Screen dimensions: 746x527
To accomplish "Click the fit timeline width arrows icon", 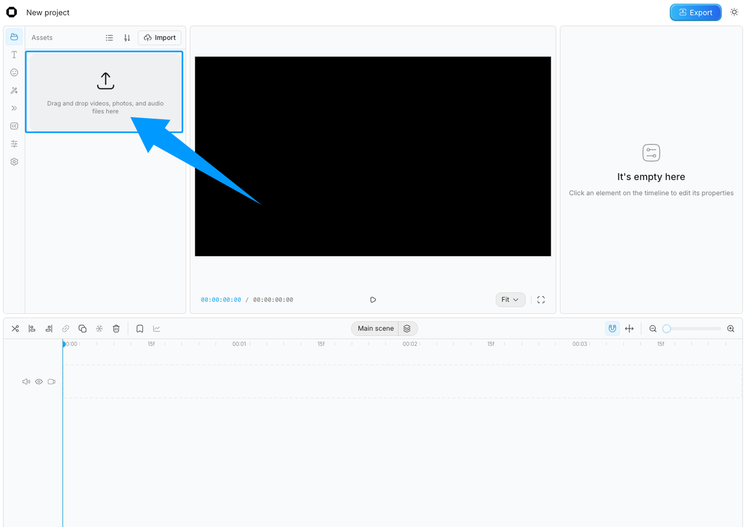I will 629,328.
